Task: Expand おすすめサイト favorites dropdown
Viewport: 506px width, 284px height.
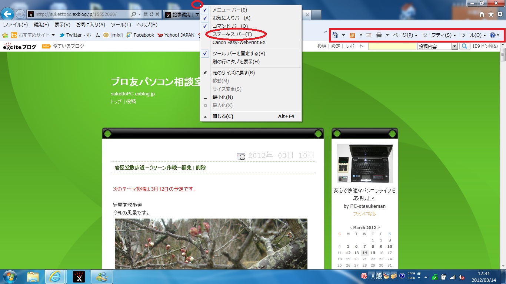Action: (x=53, y=35)
